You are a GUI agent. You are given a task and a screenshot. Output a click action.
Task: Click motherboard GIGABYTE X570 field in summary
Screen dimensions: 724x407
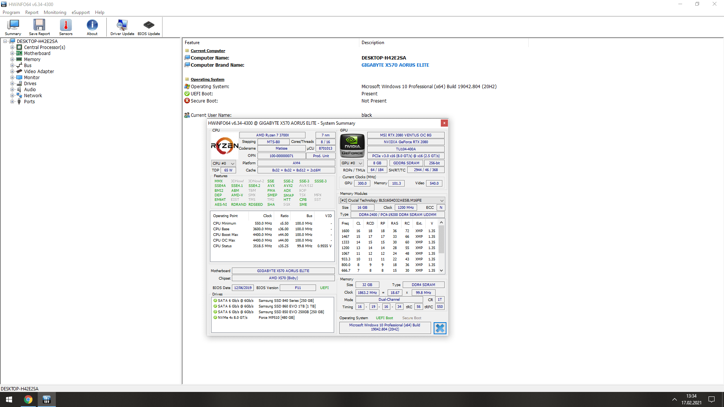(x=283, y=271)
